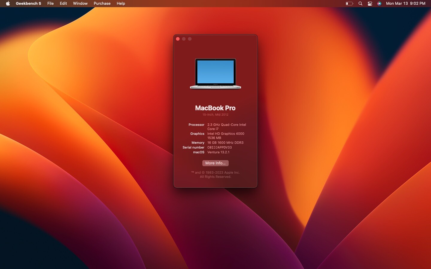Click the MacBook Pro laptop image
The image size is (431, 269).
click(x=215, y=74)
